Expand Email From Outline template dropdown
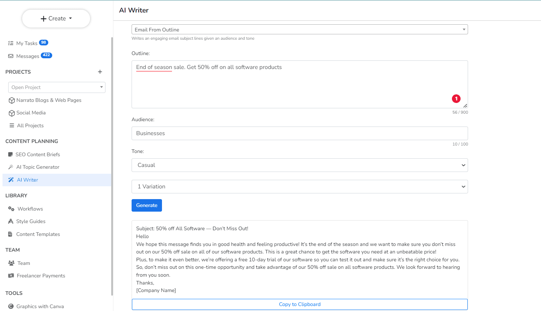This screenshot has width=541, height=311. pyautogui.click(x=300, y=30)
